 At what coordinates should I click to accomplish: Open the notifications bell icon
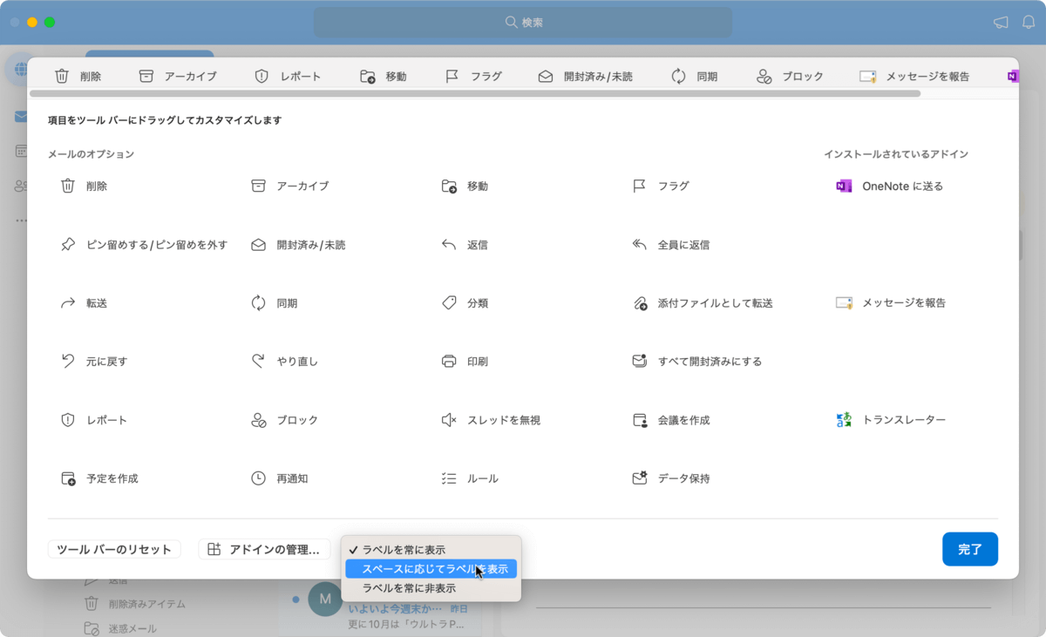[x=1029, y=23]
